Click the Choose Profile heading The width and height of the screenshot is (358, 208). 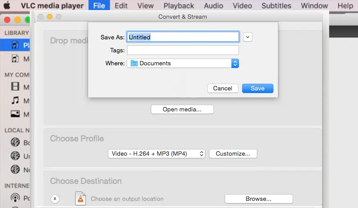coord(77,139)
